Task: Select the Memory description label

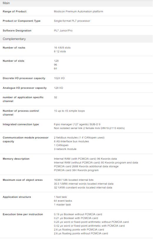Action: (x=16, y=159)
